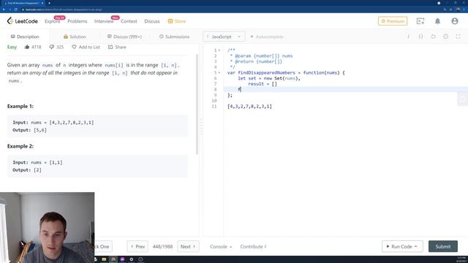Switch to the Submissions tab

tap(174, 37)
